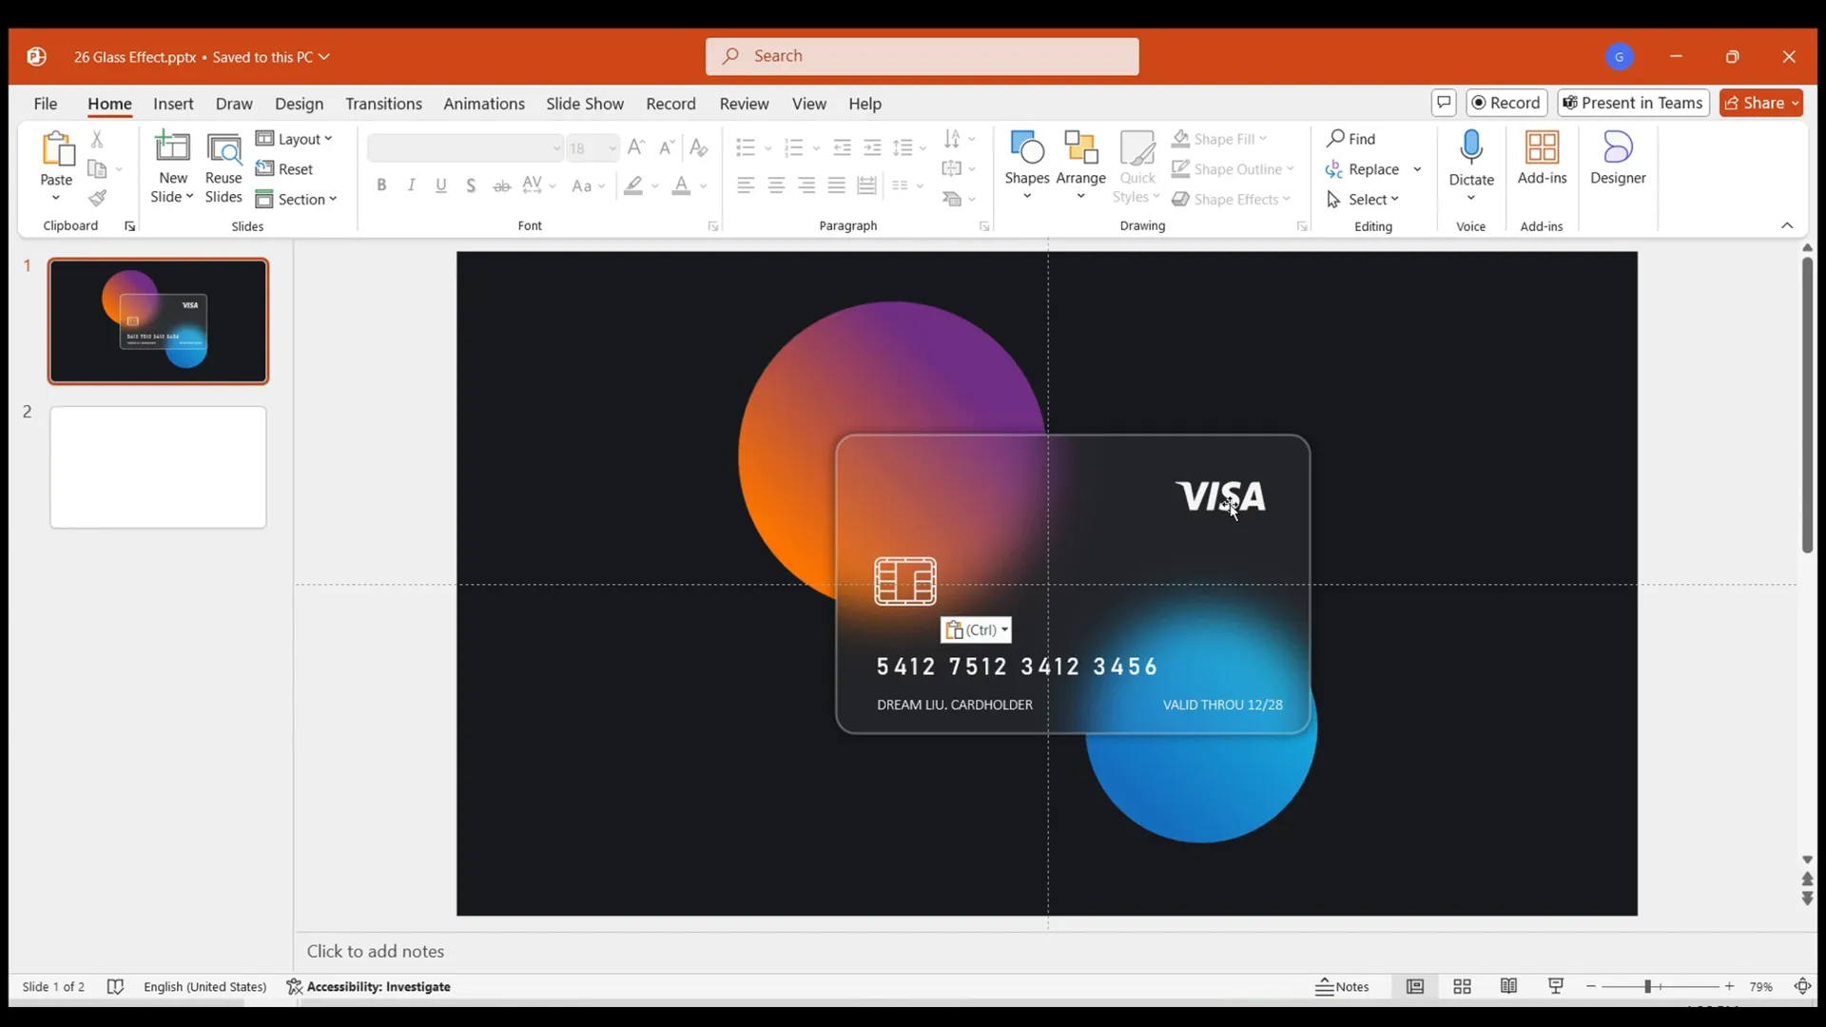Toggle Bold formatting
The height and width of the screenshot is (1027, 1826).
tap(381, 185)
